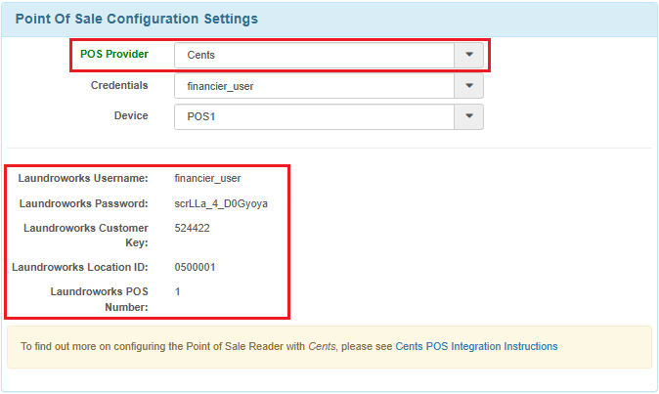The image size is (659, 394).
Task: Click the Credentials label
Action: click(119, 85)
